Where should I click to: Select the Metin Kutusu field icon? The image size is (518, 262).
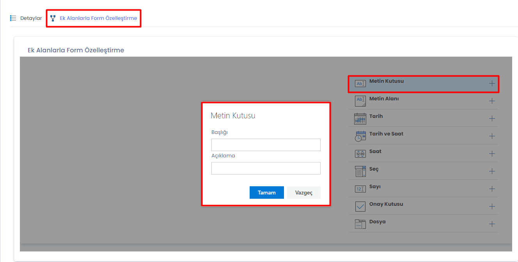click(x=360, y=83)
